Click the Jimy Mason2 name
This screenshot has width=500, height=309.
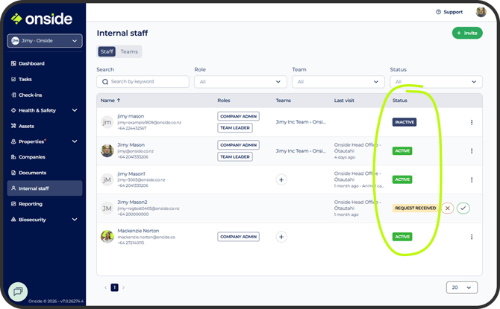tap(132, 202)
